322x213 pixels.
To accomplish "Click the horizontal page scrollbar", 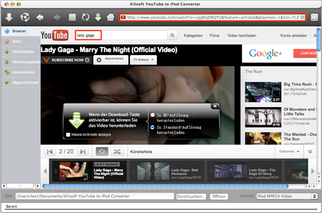I will click(x=165, y=186).
